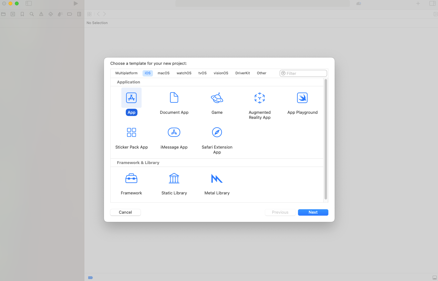Select the Framework template
Image resolution: width=438 pixels, height=281 pixels.
(x=131, y=184)
